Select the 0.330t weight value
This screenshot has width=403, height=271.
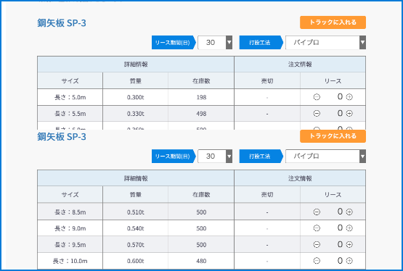pyautogui.click(x=136, y=114)
